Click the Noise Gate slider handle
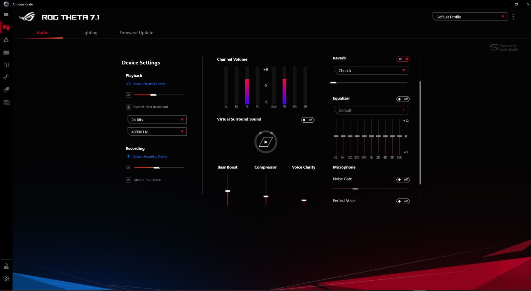The height and width of the screenshot is (291, 531). (355, 189)
